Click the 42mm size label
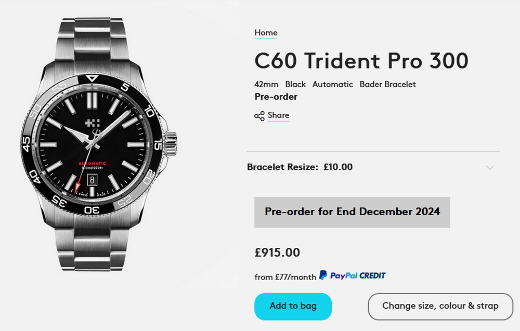 (266, 84)
